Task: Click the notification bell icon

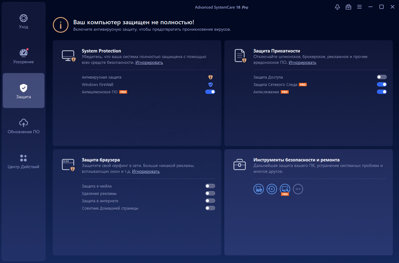Action: [337, 7]
